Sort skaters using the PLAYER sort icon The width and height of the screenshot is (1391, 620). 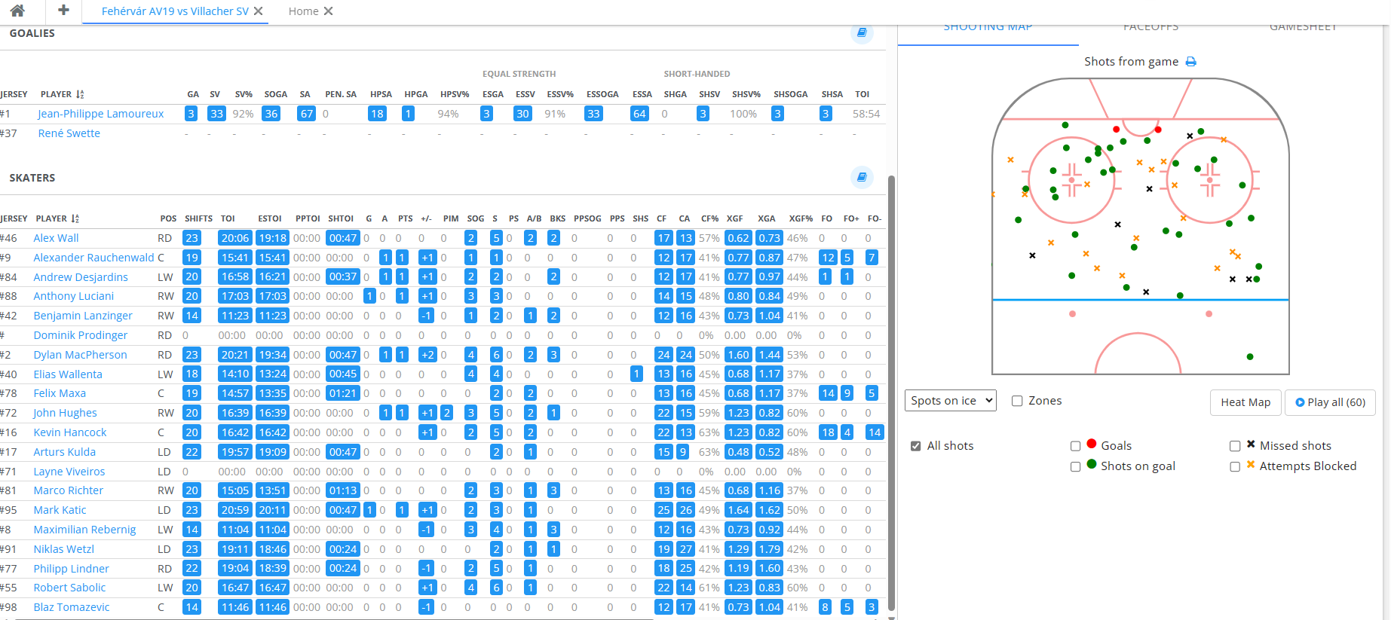[x=75, y=218]
